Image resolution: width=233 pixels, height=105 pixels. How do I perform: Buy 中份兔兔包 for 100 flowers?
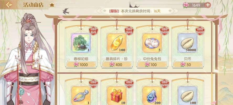(x=152, y=65)
